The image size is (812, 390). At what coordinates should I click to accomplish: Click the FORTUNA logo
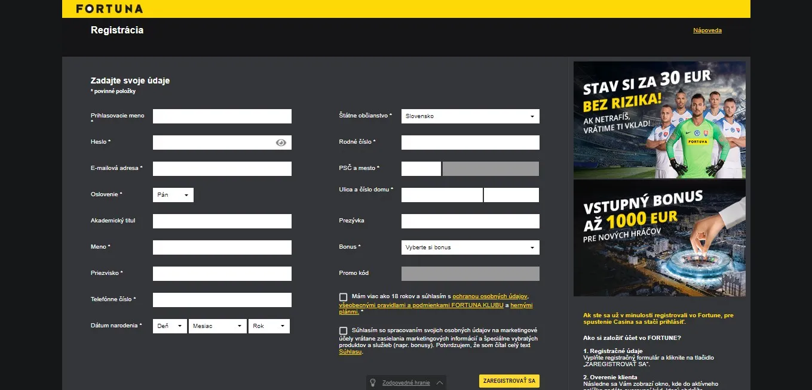(x=109, y=9)
